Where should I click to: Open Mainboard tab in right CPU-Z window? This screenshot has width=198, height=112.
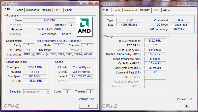(131, 10)
